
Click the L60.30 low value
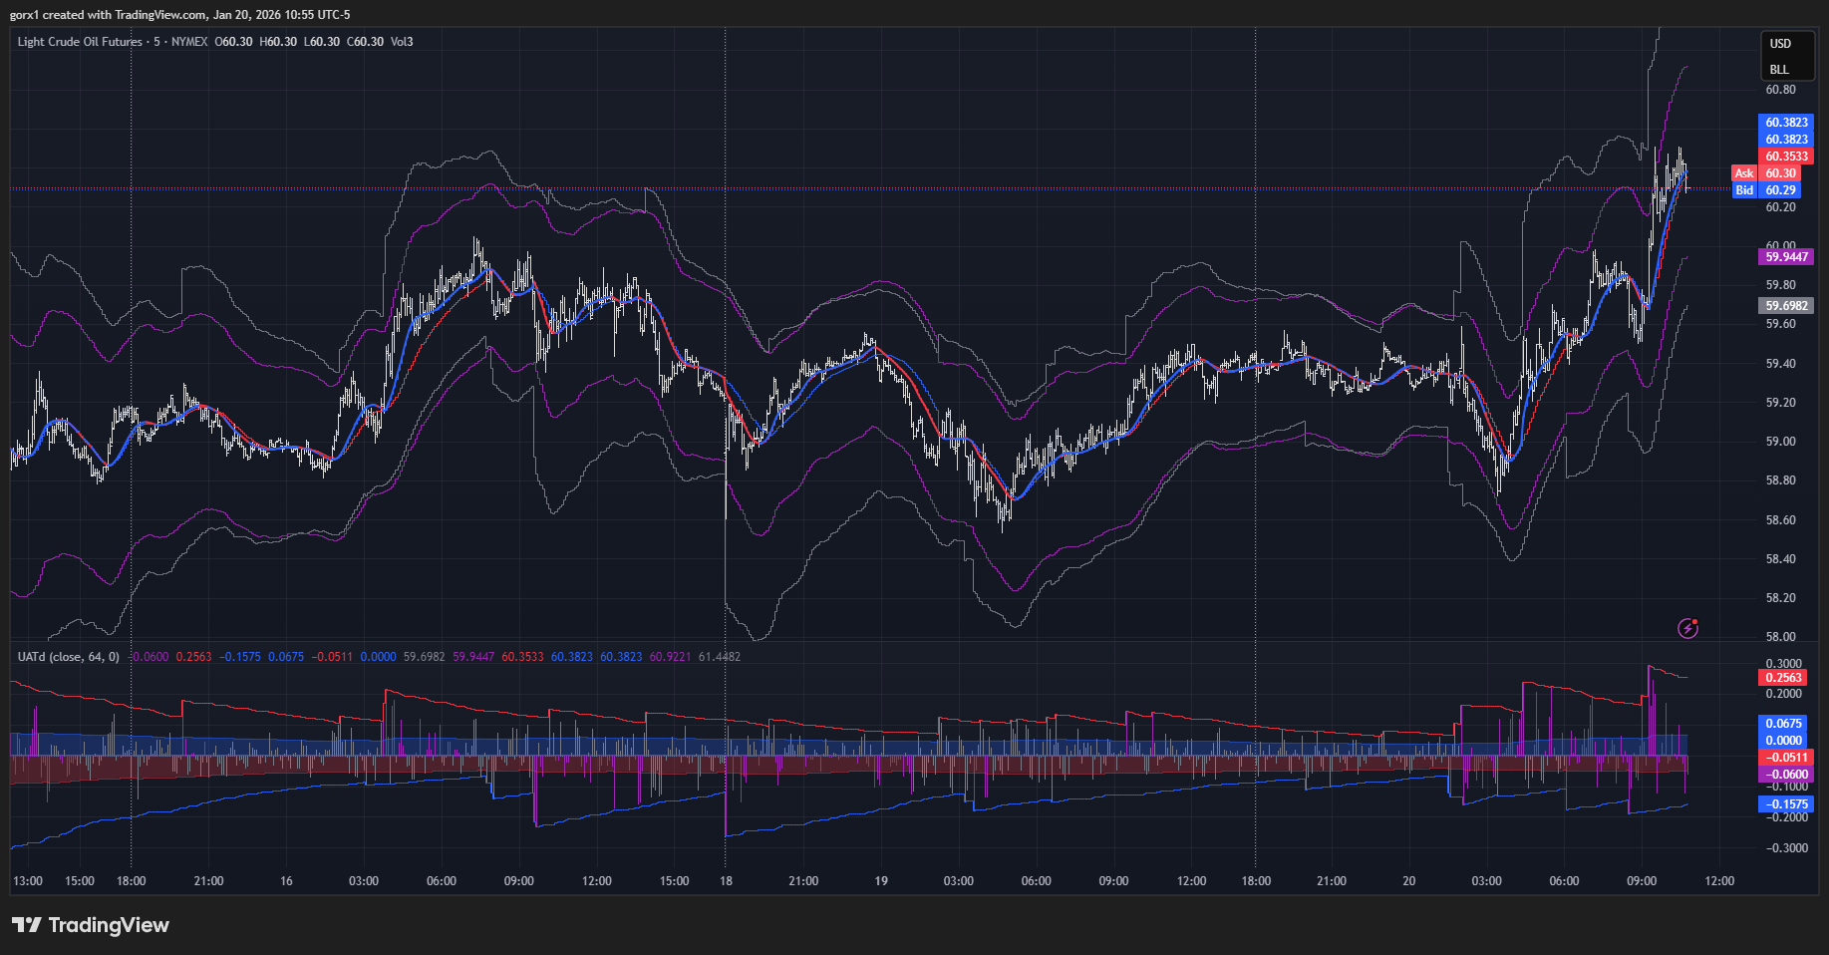pyautogui.click(x=322, y=42)
